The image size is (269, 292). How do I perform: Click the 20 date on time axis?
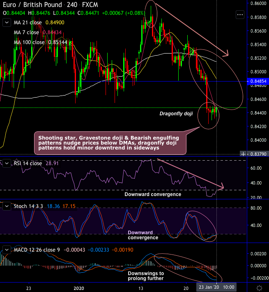tap(186, 288)
